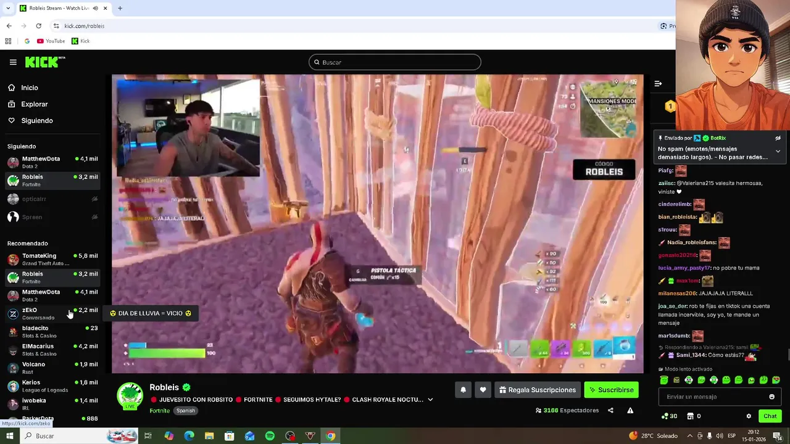Click the Fortnite category link
790x444 pixels.
[x=159, y=411]
